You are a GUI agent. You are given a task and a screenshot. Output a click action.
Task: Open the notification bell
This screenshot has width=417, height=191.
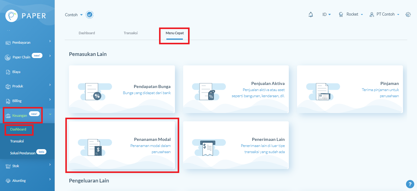click(311, 14)
